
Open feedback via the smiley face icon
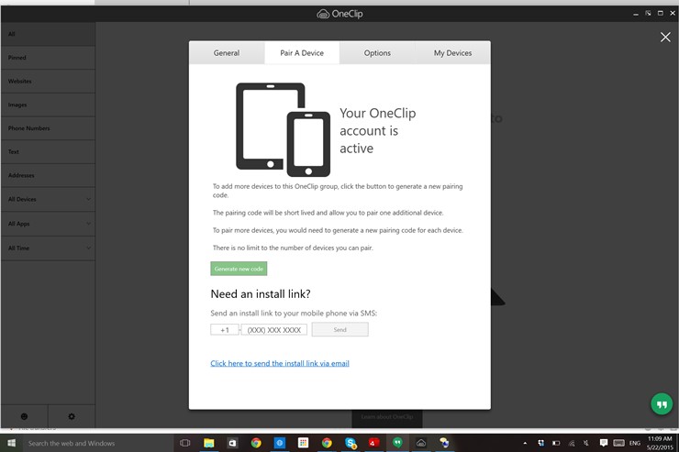click(x=24, y=416)
